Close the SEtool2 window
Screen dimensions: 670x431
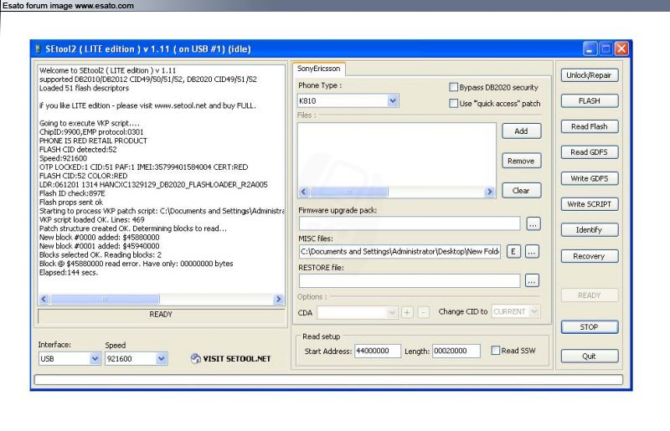point(621,49)
